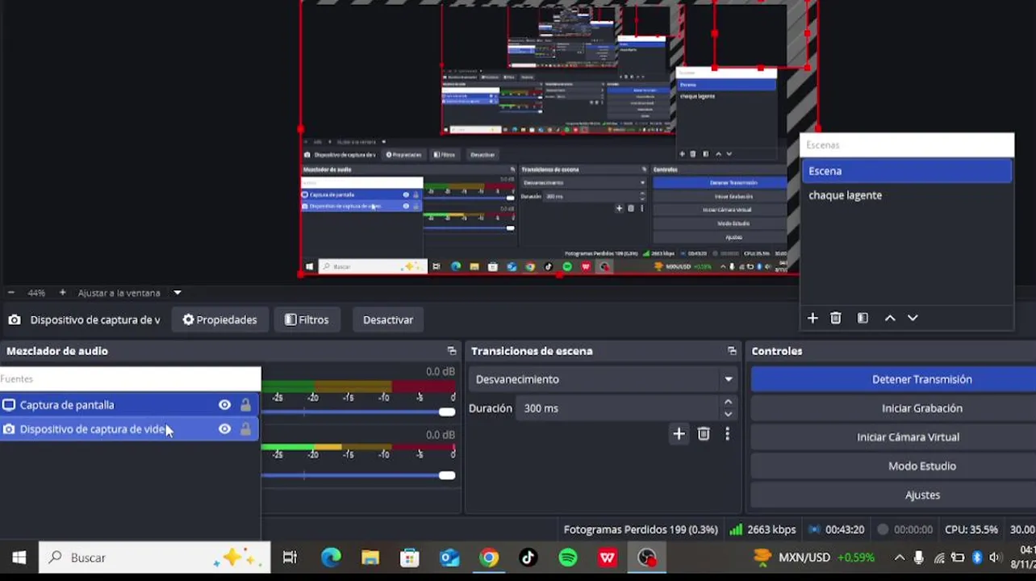
Task: Open Filtros for the selected source
Action: coord(307,320)
